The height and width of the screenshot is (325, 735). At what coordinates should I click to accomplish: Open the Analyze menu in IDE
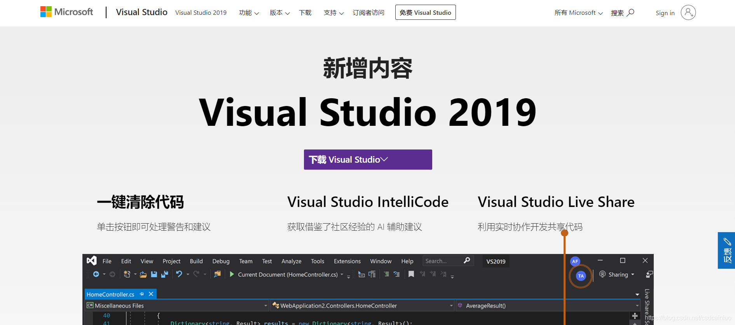tap(292, 261)
